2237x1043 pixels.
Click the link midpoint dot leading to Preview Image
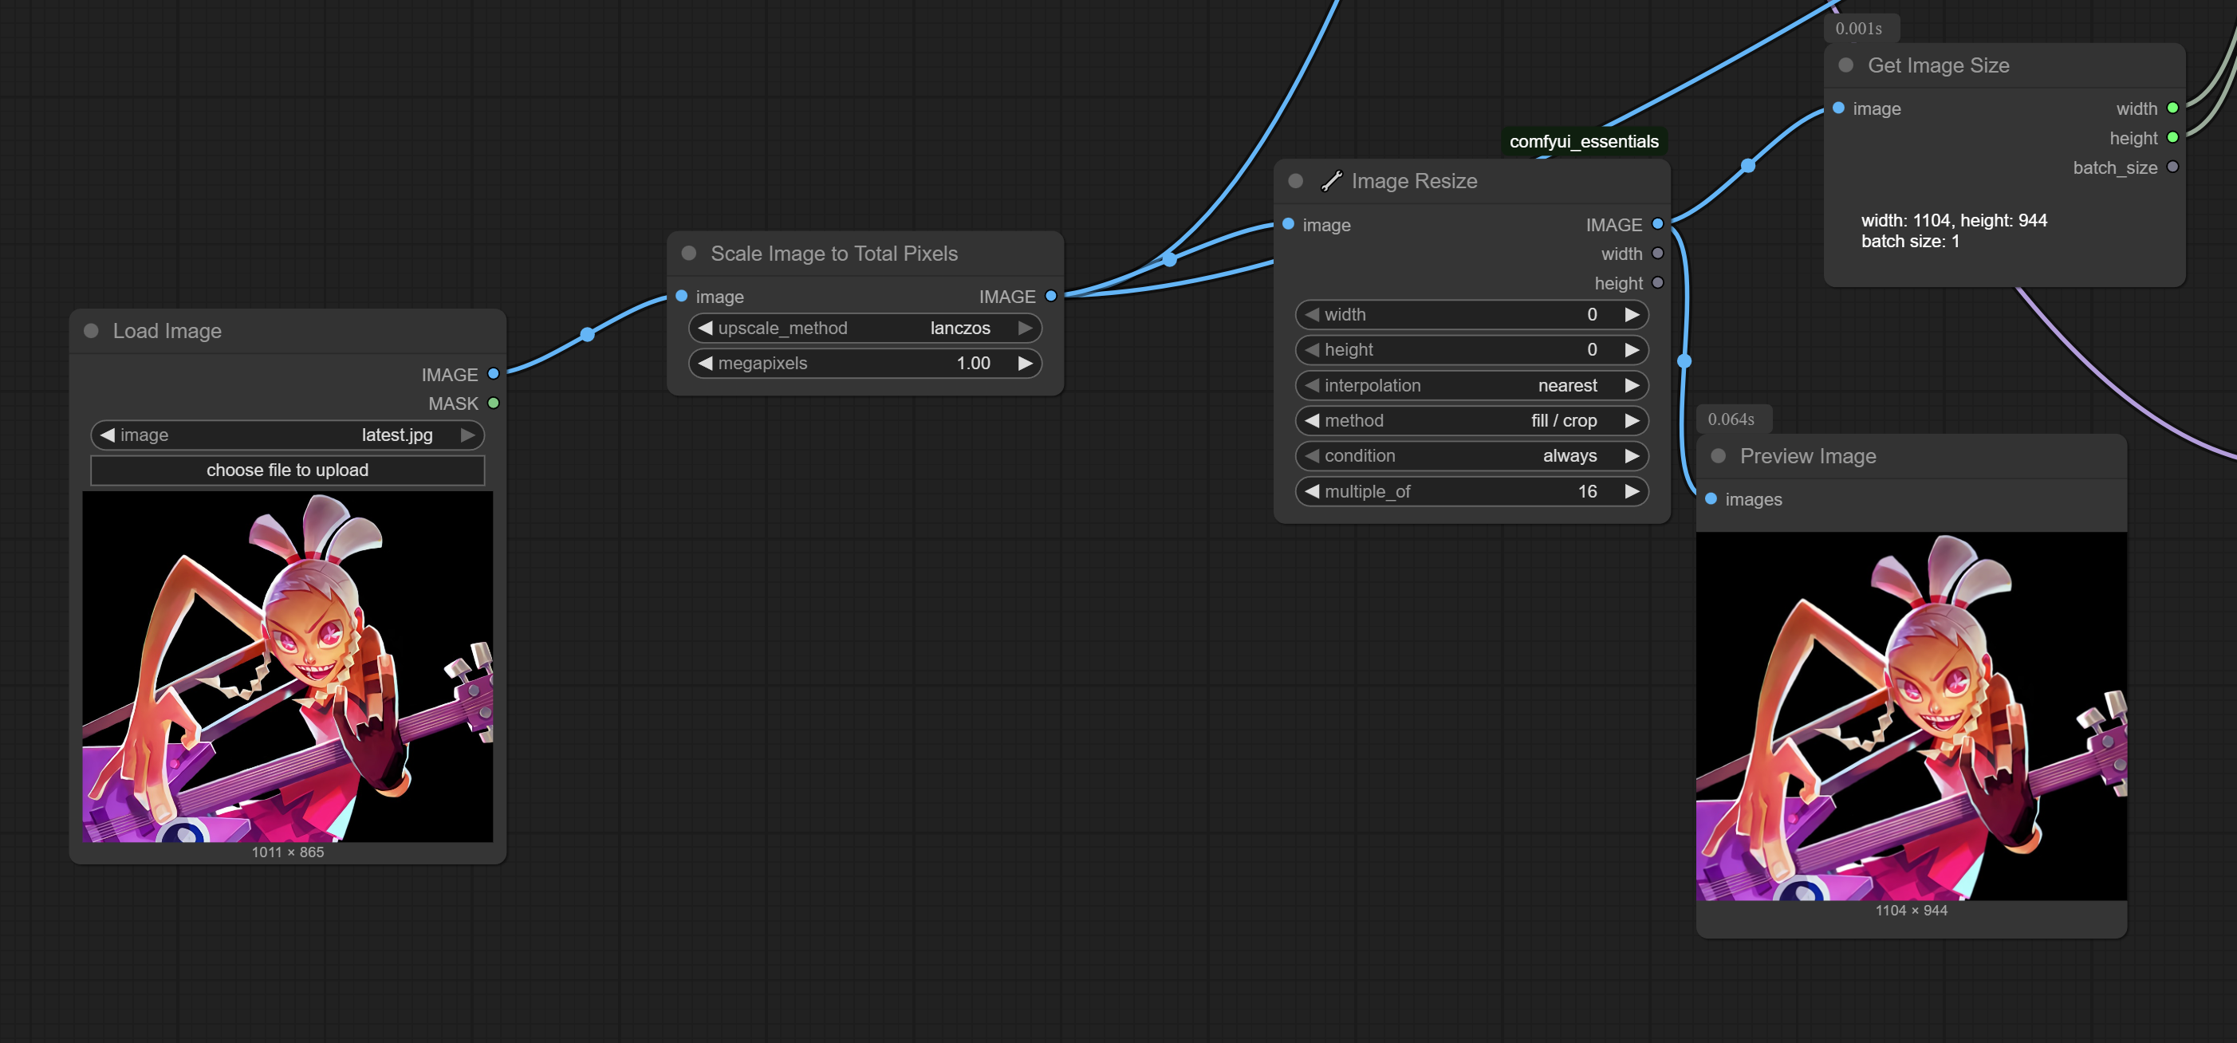pos(1684,361)
